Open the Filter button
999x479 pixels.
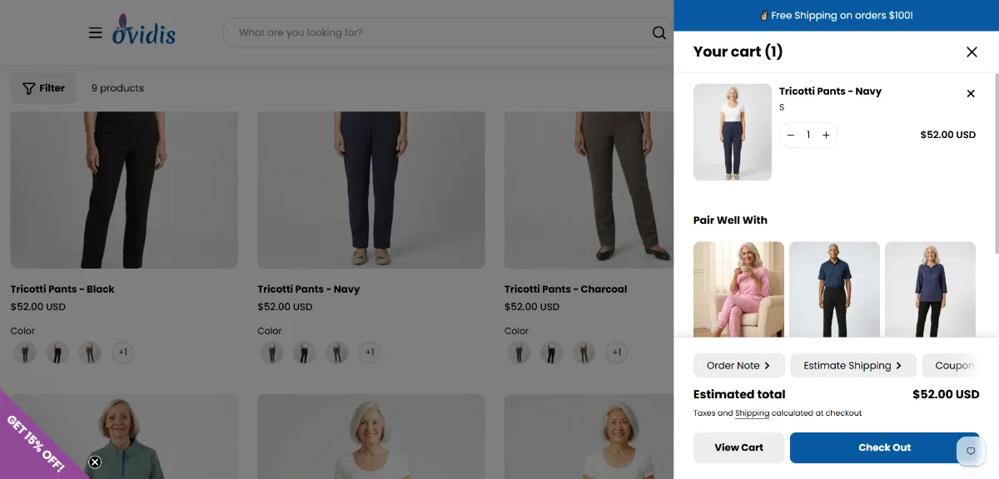pos(43,88)
